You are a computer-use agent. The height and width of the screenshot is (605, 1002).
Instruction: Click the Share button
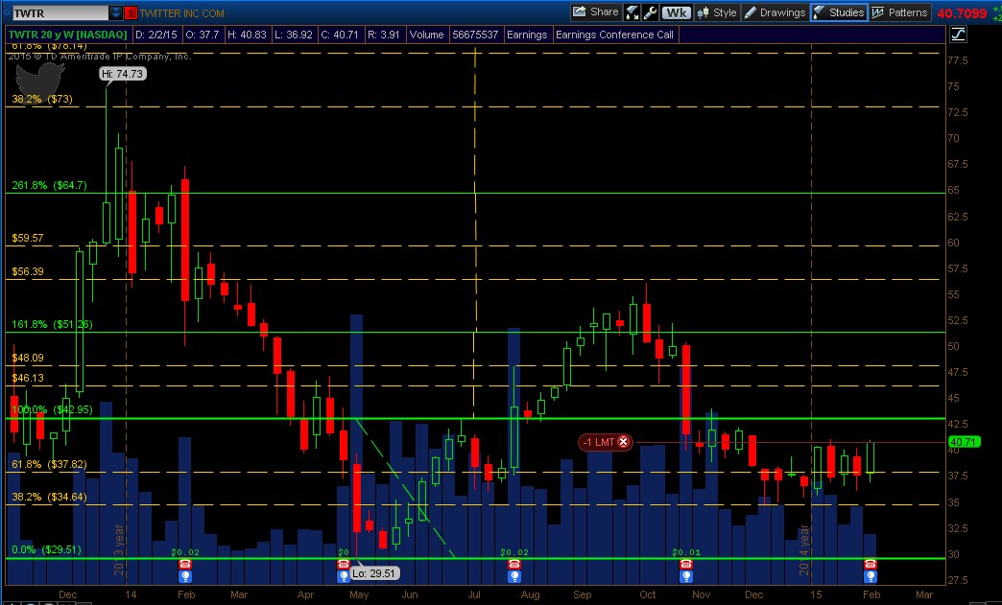click(x=596, y=12)
